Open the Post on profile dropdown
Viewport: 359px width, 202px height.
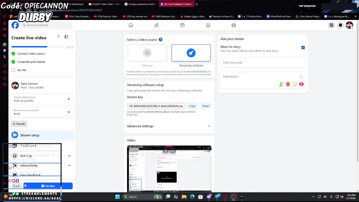click(x=42, y=99)
